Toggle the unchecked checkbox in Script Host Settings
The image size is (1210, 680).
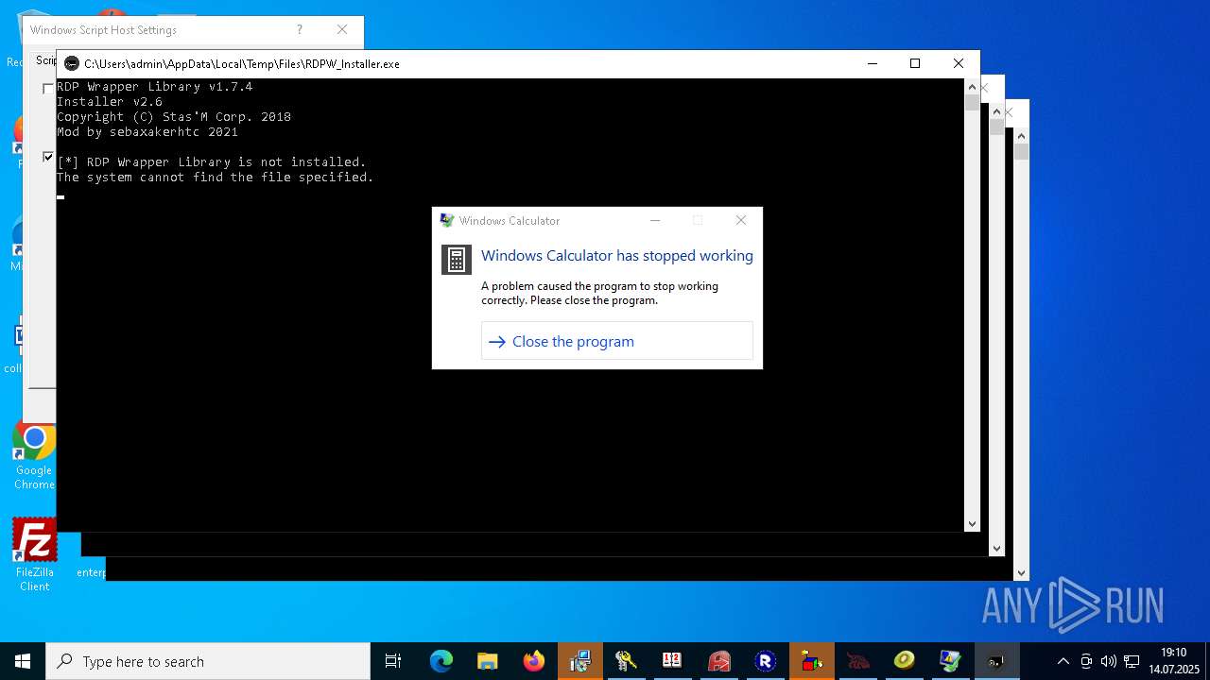48,88
